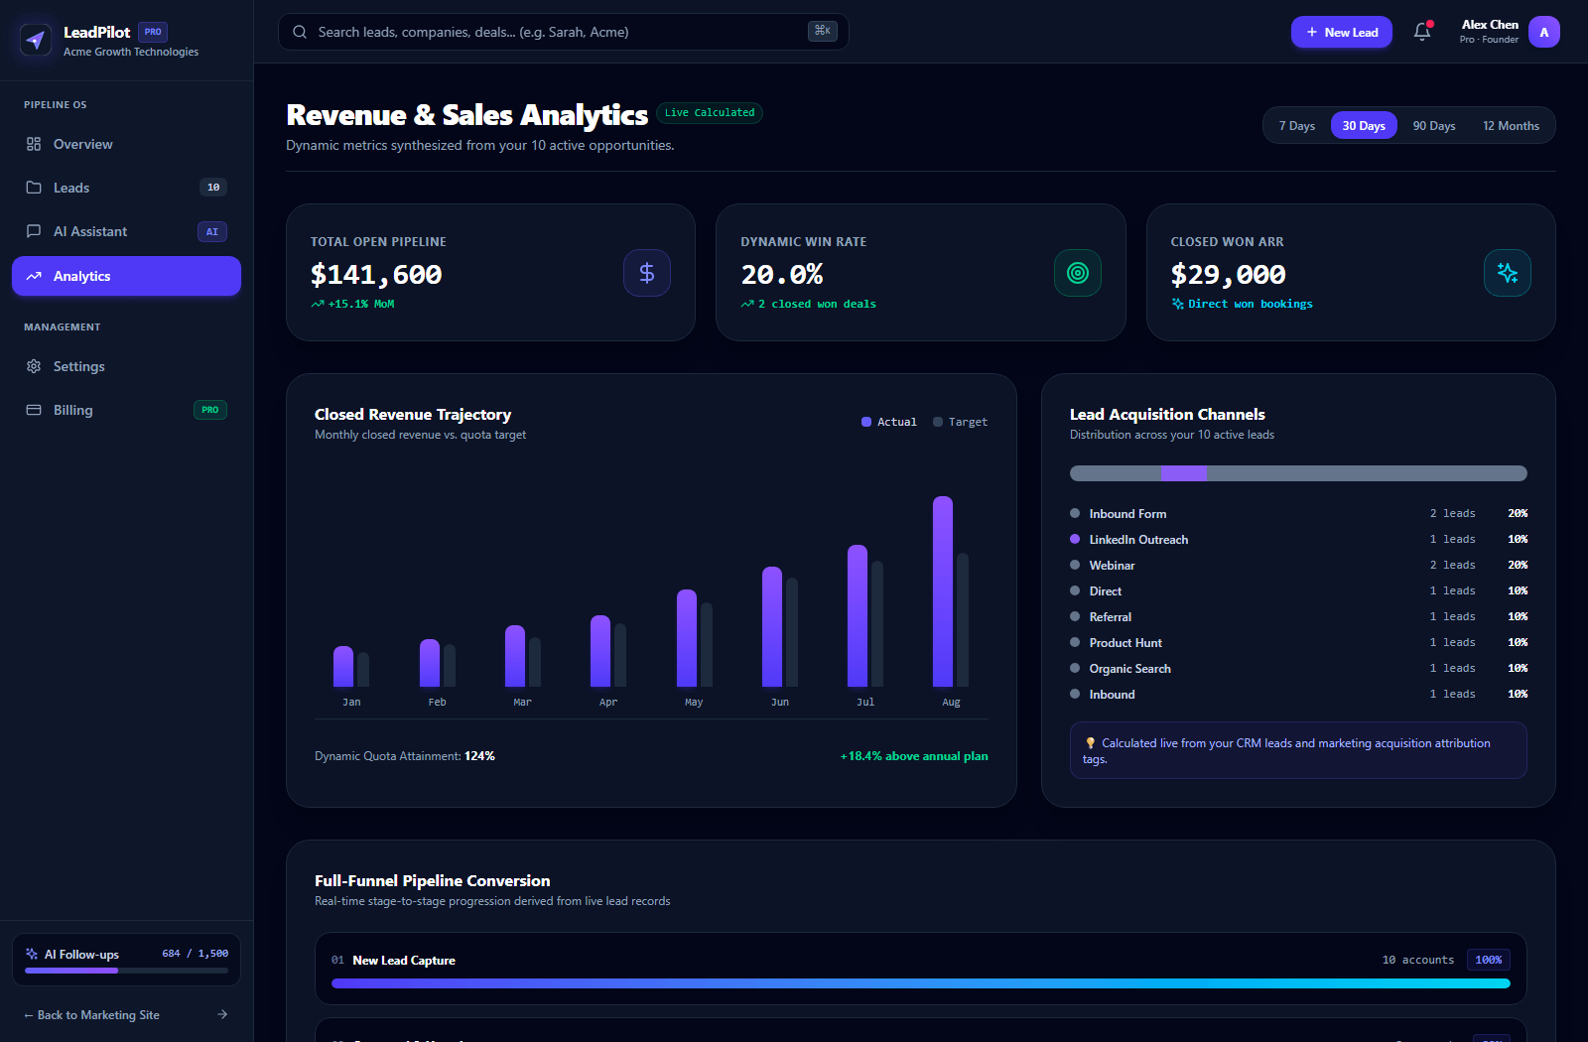Click the 100% badge on New Lead Capture

(x=1489, y=960)
